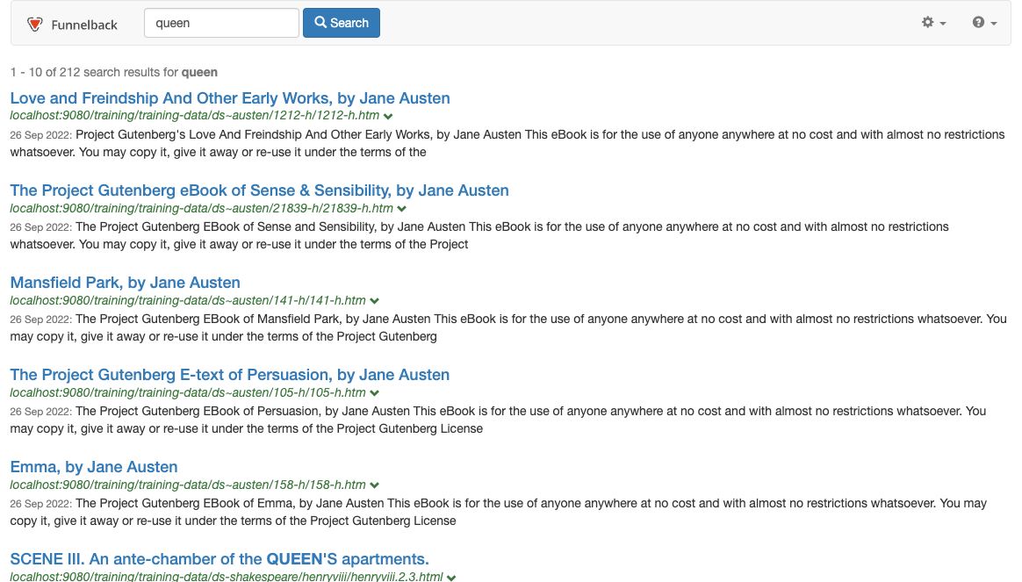Expand dropdown arrow beside the 21839-h.htm URL
This screenshot has width=1022, height=582.
(402, 209)
